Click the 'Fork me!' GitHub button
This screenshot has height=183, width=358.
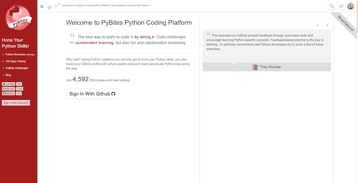click(9, 89)
